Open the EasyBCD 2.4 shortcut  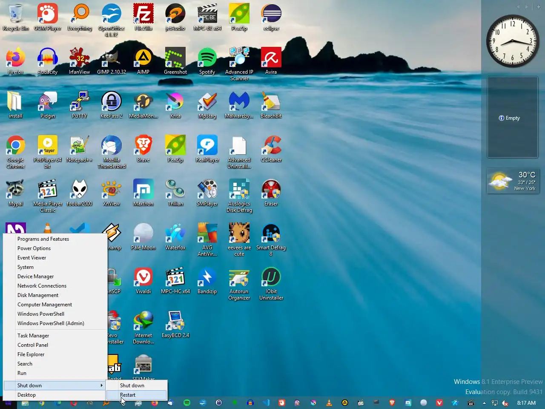pos(175,324)
